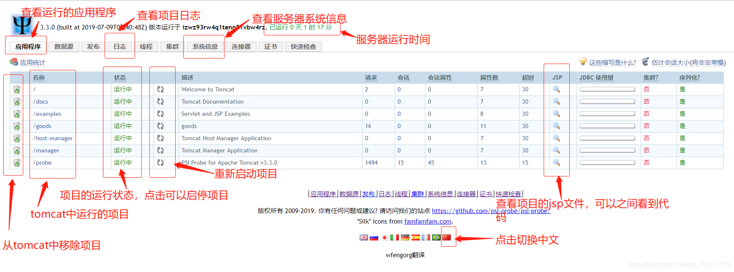View JSP files of host-manager row
The height and width of the screenshot is (272, 734).
coord(556,138)
